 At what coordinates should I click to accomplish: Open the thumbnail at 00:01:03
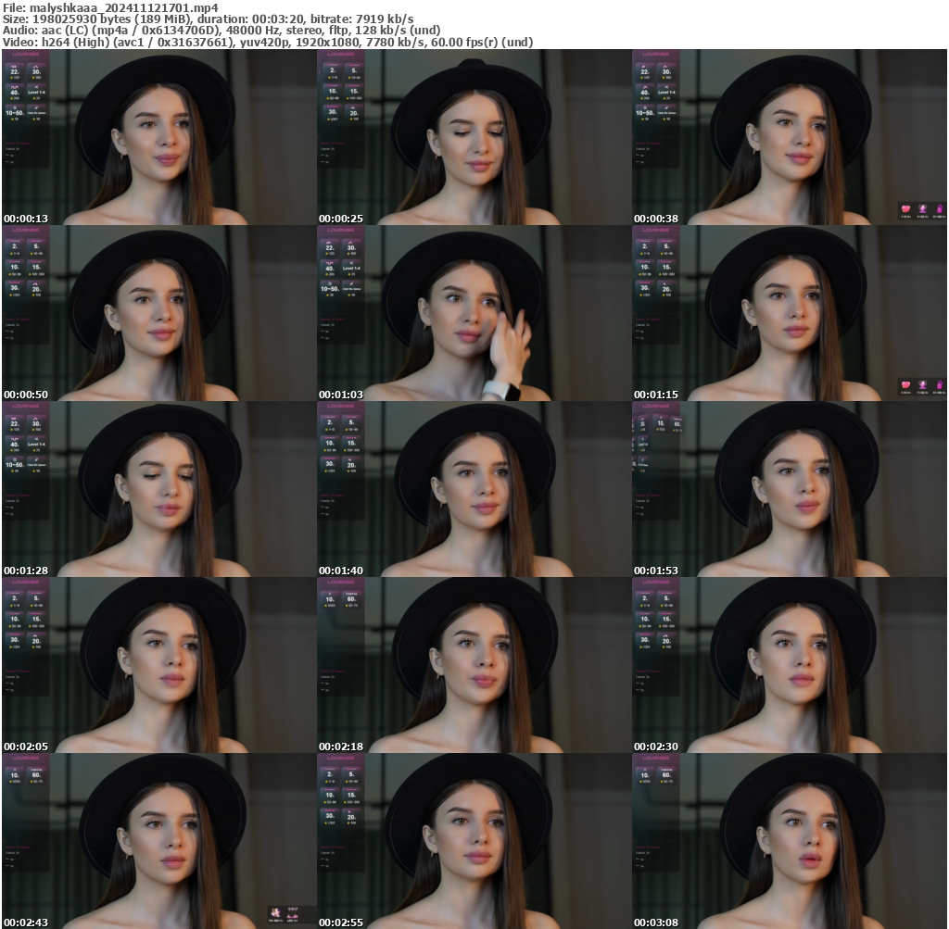(x=474, y=313)
